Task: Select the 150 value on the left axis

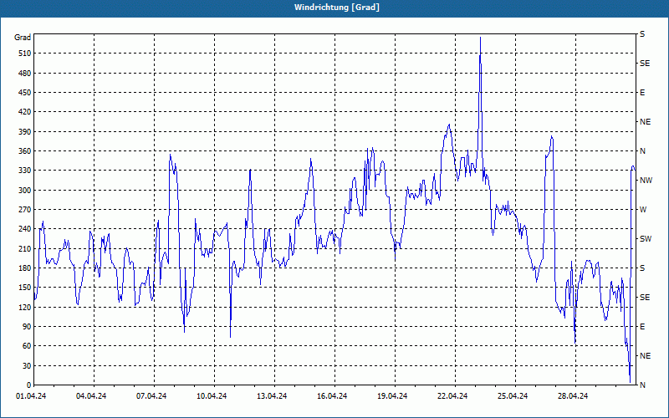Action: [x=26, y=288]
